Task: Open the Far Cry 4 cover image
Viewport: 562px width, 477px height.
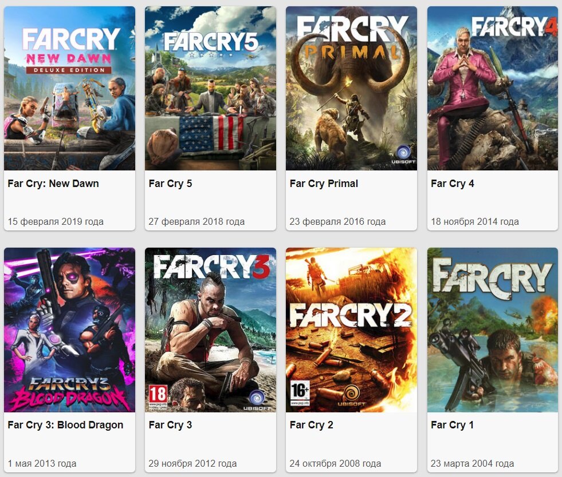Action: [493, 88]
